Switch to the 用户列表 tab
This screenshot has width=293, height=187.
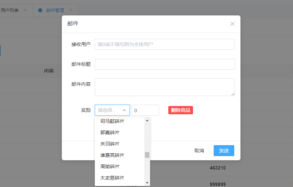click(9, 10)
